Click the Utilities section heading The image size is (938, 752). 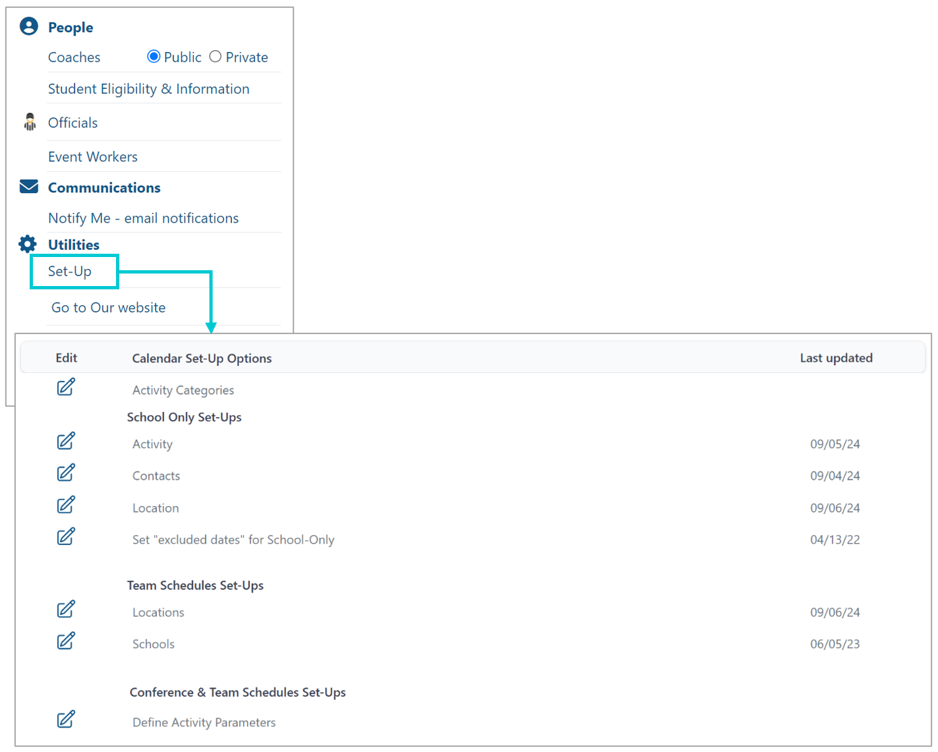point(74,245)
